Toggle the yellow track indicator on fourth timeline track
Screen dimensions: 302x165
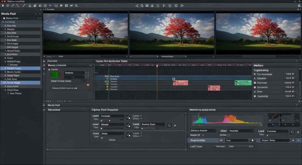click(107, 84)
